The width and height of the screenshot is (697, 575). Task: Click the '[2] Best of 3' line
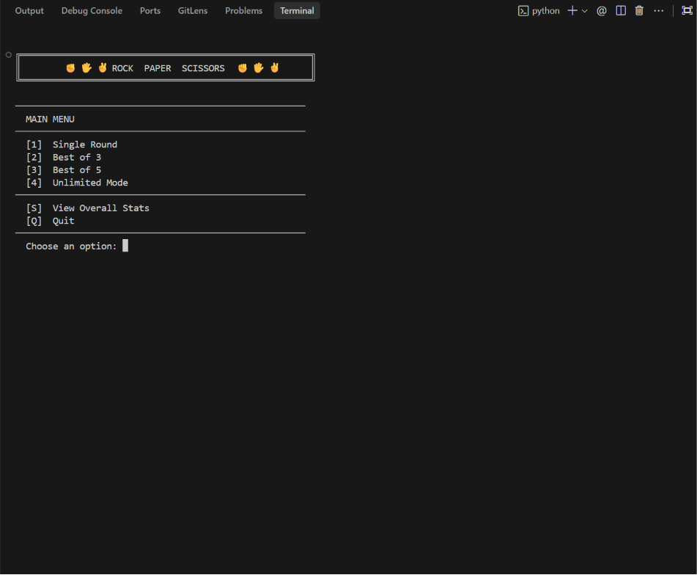64,158
